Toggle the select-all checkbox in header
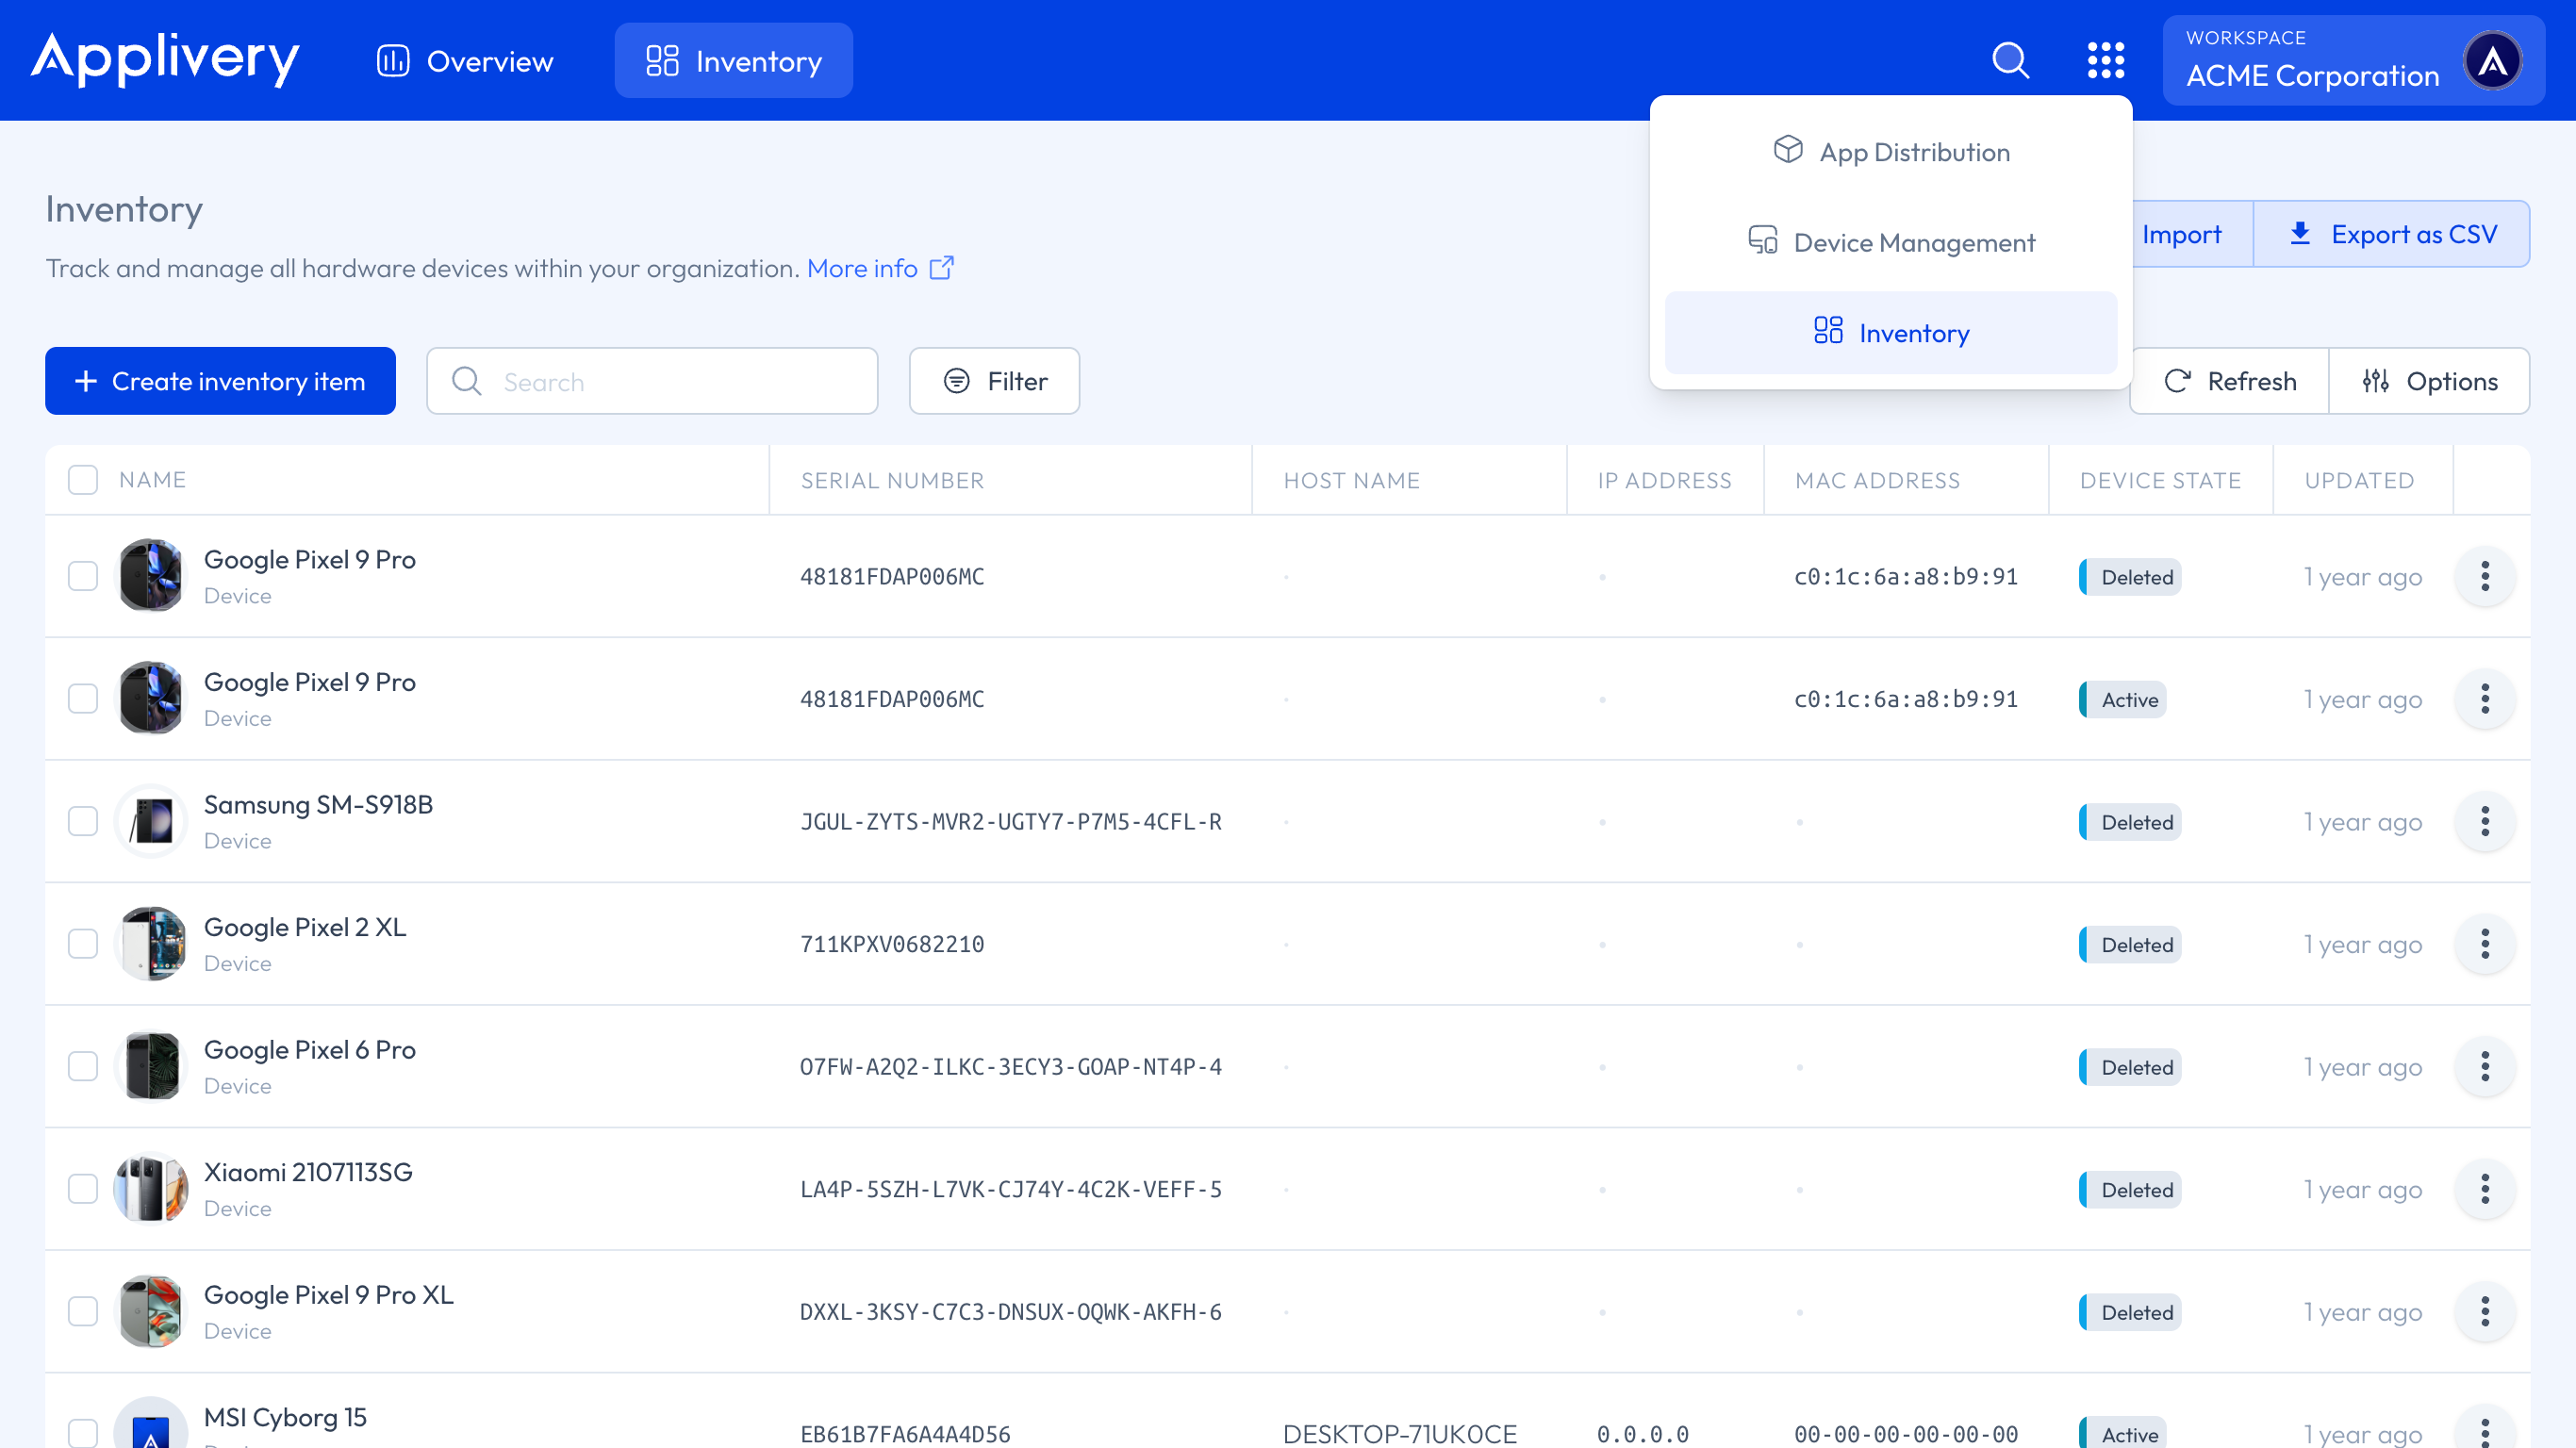The width and height of the screenshot is (2576, 1448). pyautogui.click(x=83, y=480)
